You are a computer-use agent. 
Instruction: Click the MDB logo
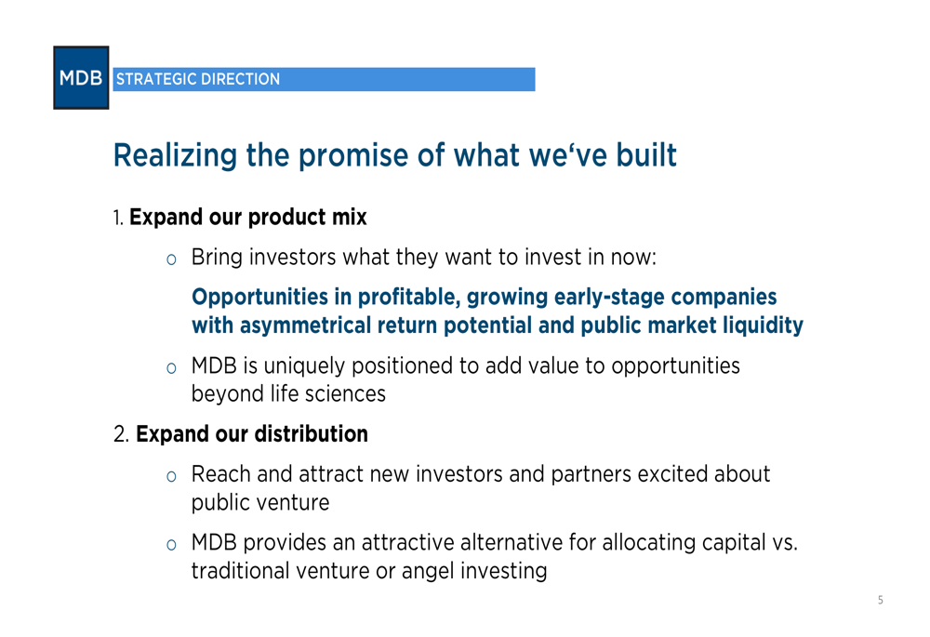(81, 78)
